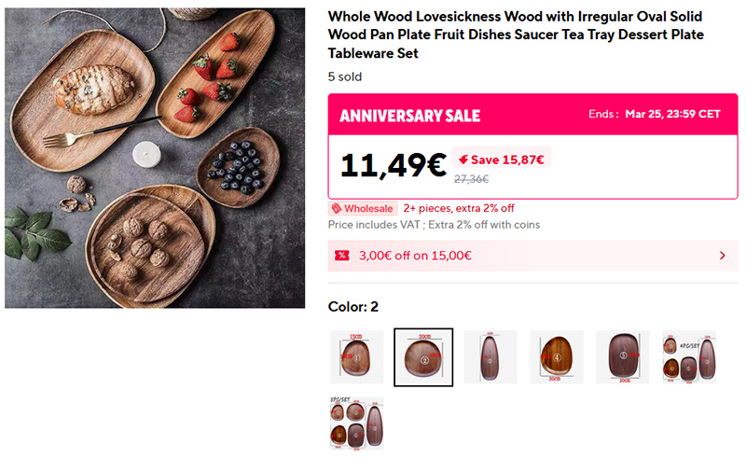Select the selected 20cm round plate option 2
Screen dimensions: 746x459
(x=423, y=356)
